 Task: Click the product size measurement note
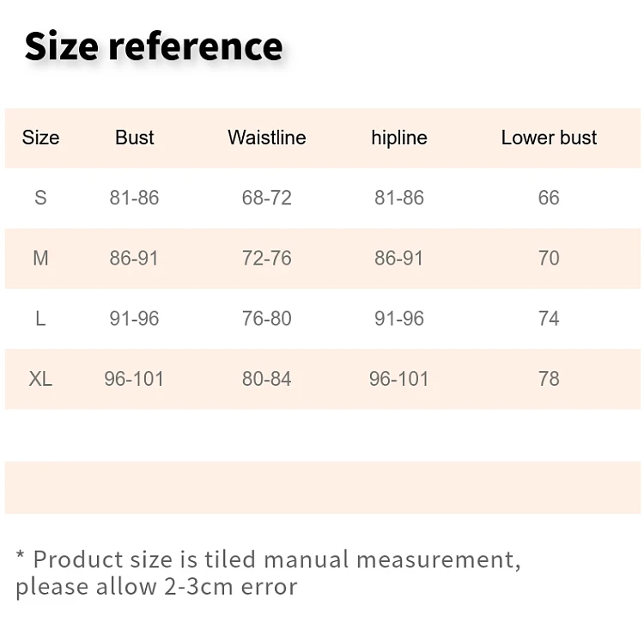[x=268, y=573]
